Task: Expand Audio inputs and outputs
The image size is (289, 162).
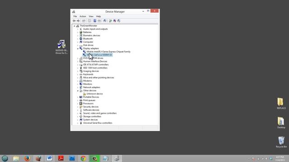Action: 78,29
